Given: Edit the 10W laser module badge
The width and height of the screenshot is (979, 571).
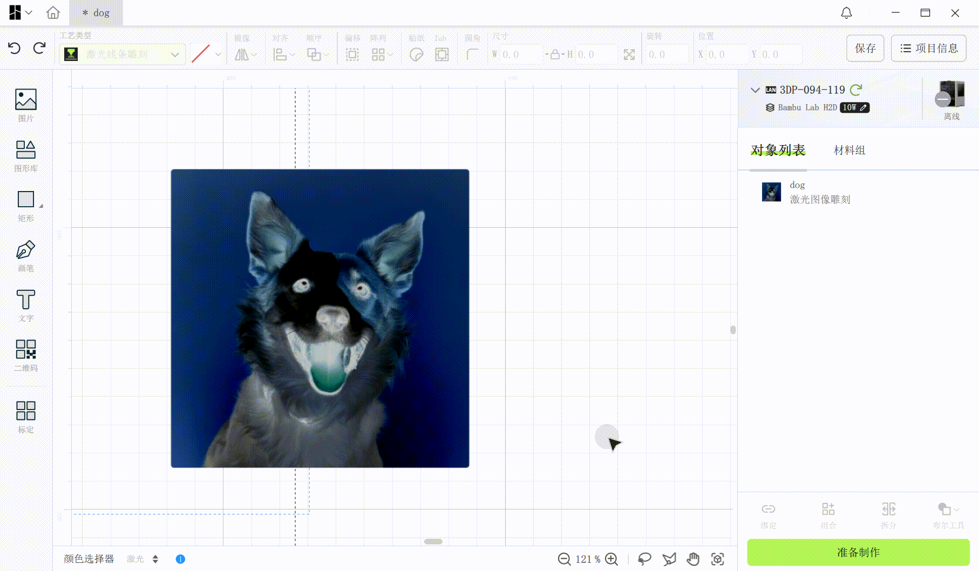Looking at the screenshot, I should coord(855,107).
